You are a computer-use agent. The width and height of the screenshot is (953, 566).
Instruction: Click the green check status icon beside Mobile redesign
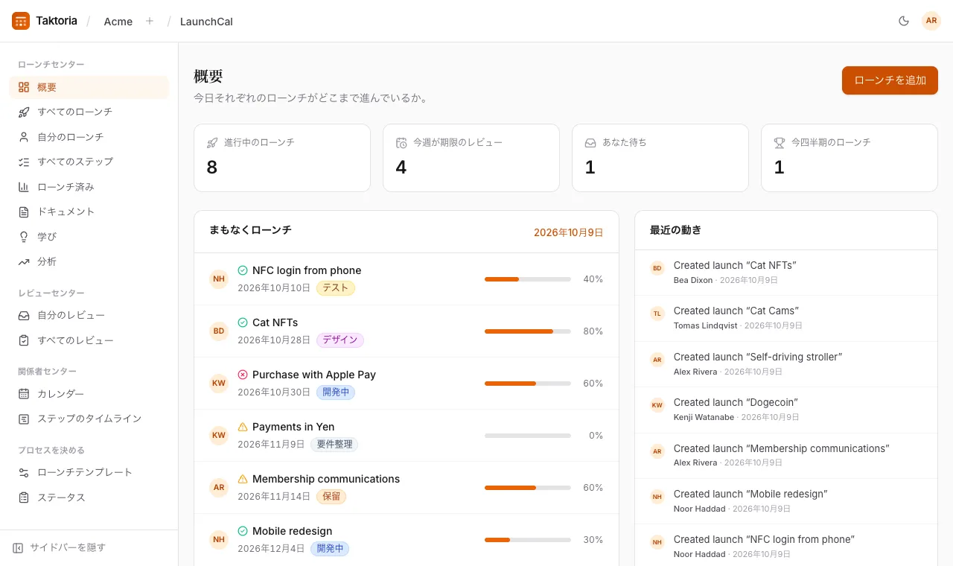click(x=243, y=531)
